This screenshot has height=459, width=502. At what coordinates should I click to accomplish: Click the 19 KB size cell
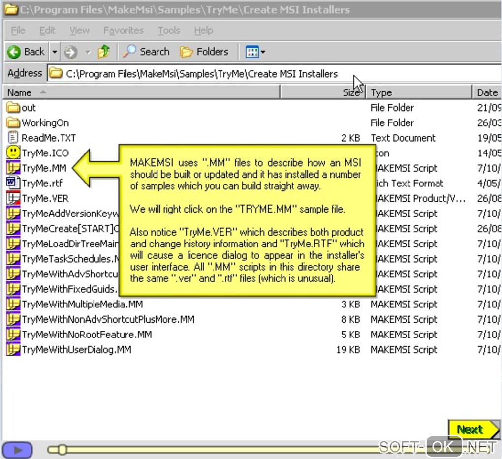(348, 350)
